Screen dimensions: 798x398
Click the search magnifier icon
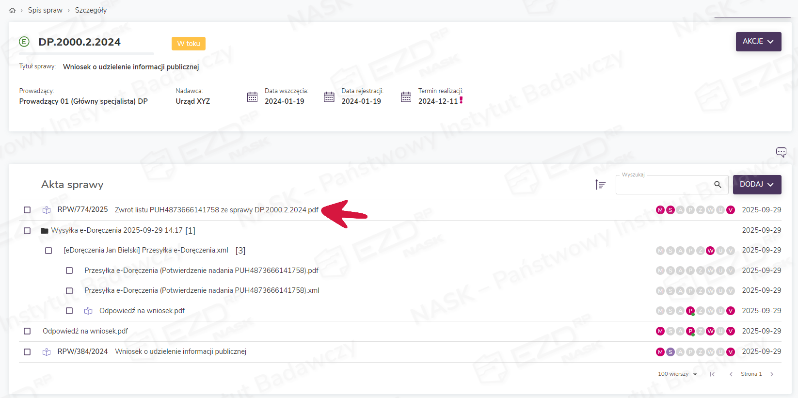click(718, 185)
